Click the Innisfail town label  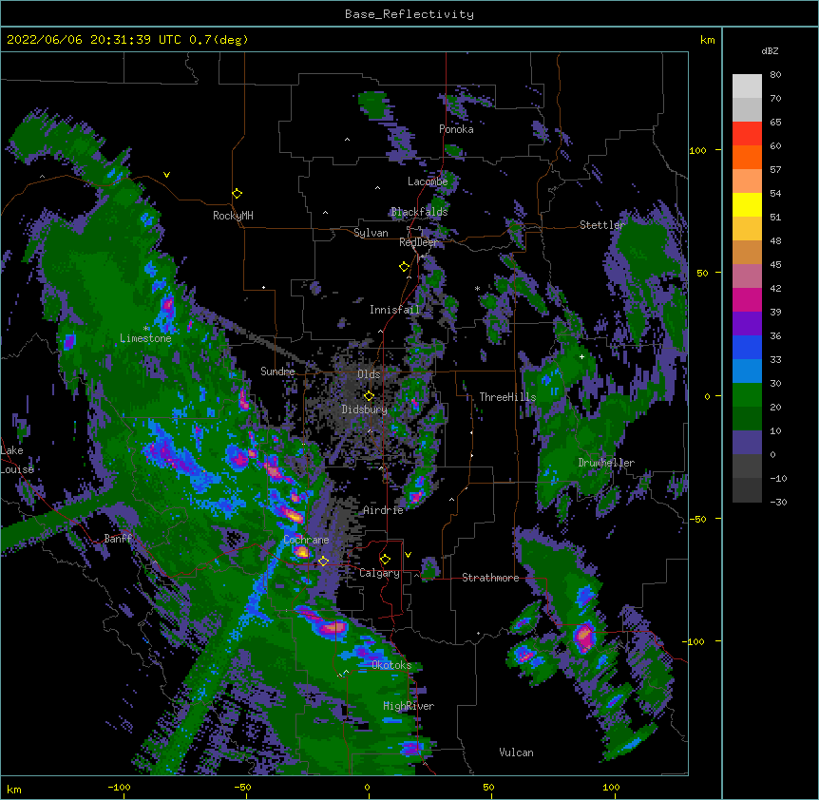(x=394, y=310)
